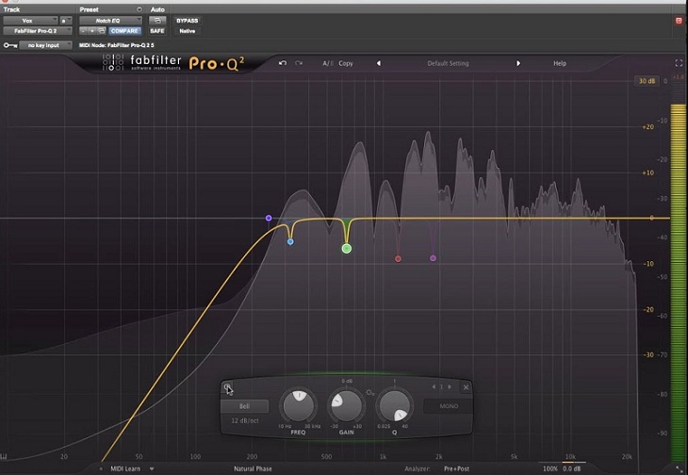Image resolution: width=688 pixels, height=475 pixels.
Task: Select next band with right arrow
Action: point(450,386)
